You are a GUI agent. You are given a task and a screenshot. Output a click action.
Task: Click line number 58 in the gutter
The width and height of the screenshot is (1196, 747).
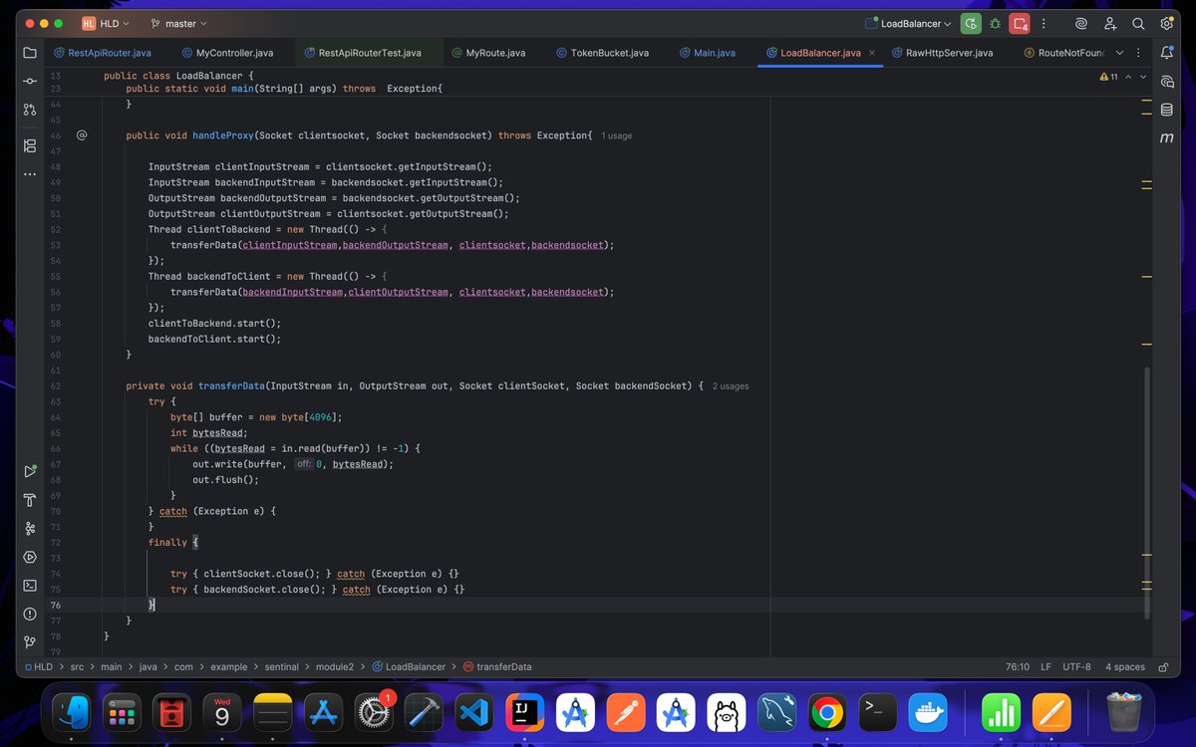55,323
